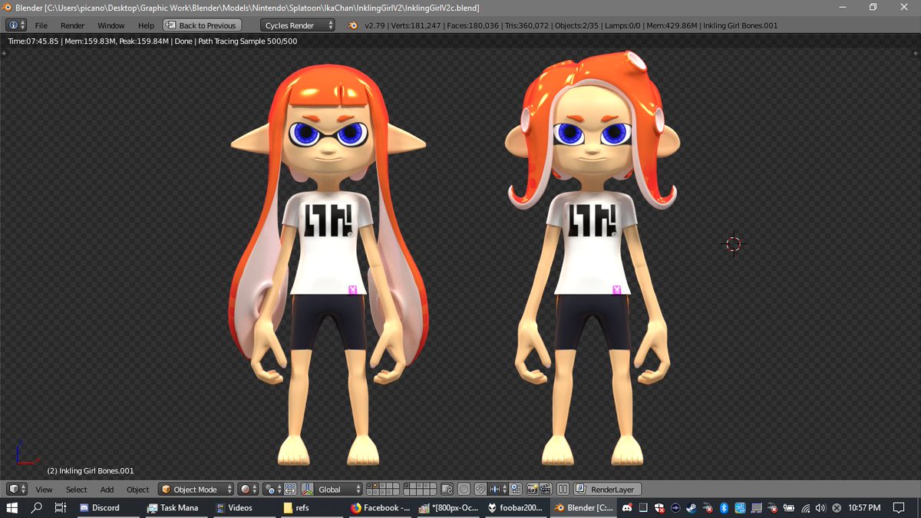Screen dimensions: 921x518
Task: Click the Blender logo beside version number
Action: pos(352,25)
